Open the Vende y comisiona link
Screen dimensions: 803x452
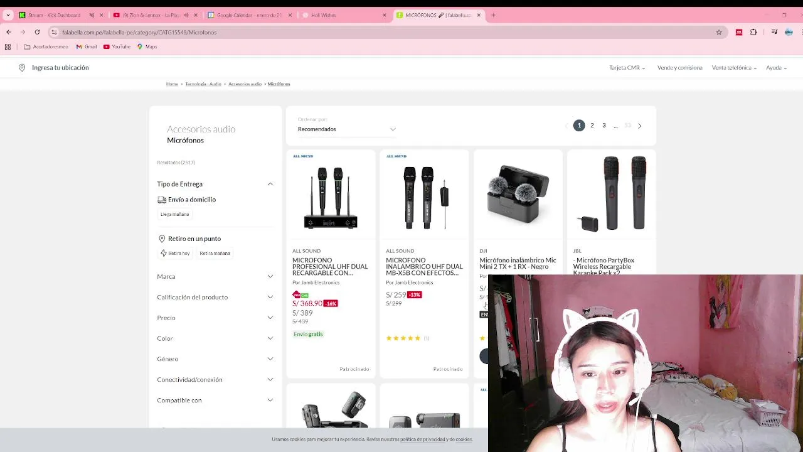[679, 67]
